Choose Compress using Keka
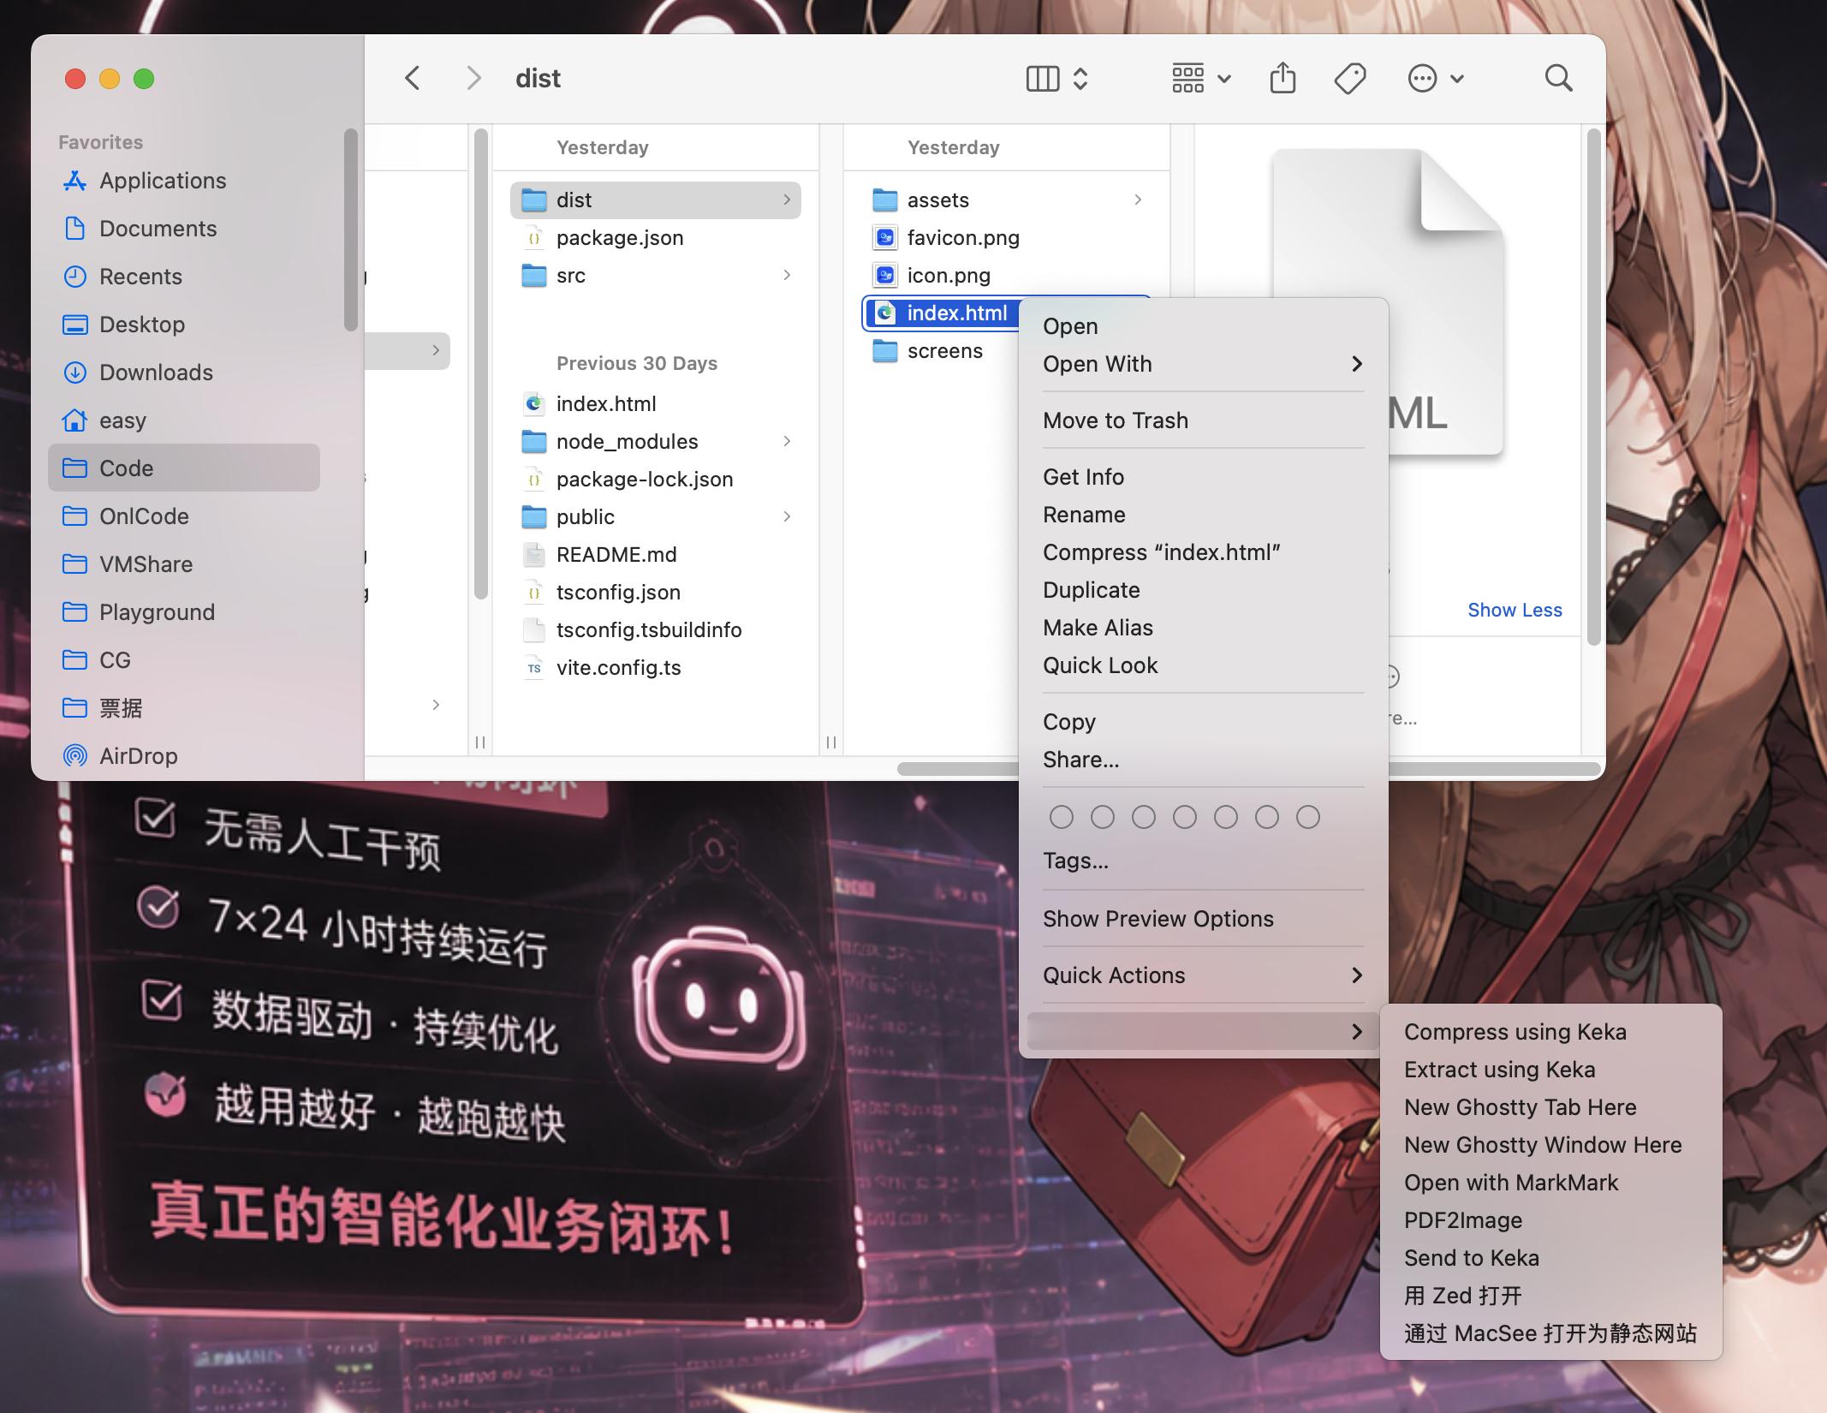Image resolution: width=1827 pixels, height=1413 pixels. [1550, 1032]
